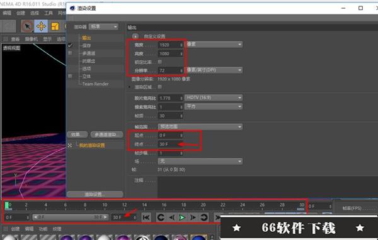Enable the 锁定比率 checkbox
The width and height of the screenshot is (378, 240).
(x=159, y=62)
